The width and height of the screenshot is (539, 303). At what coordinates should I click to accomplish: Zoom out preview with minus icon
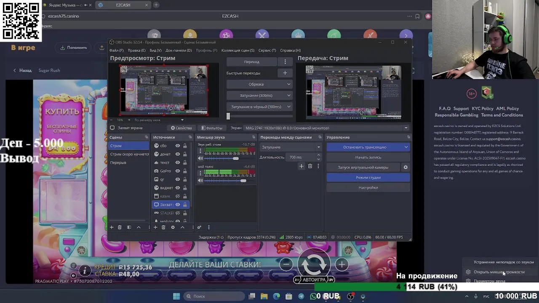click(x=112, y=120)
